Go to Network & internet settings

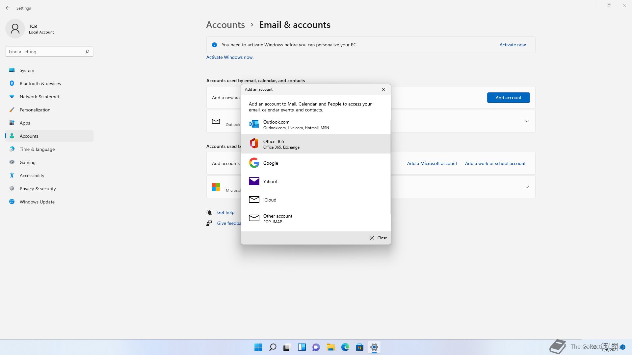point(49,97)
